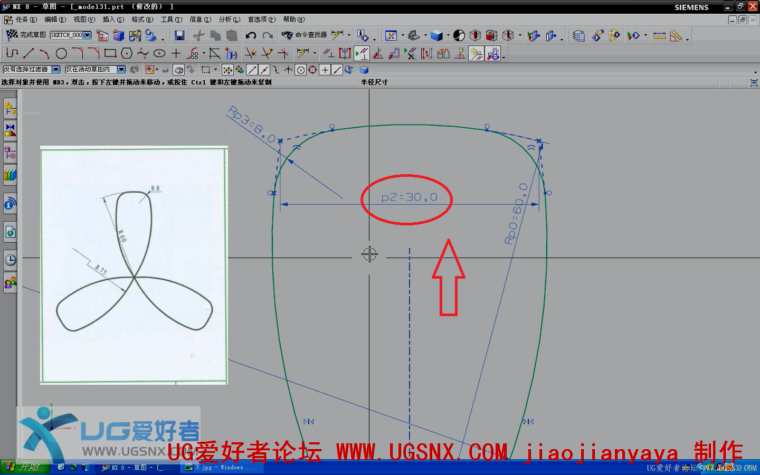Open the 工具 (Tools) menu
The image size is (760, 475).
172,20
